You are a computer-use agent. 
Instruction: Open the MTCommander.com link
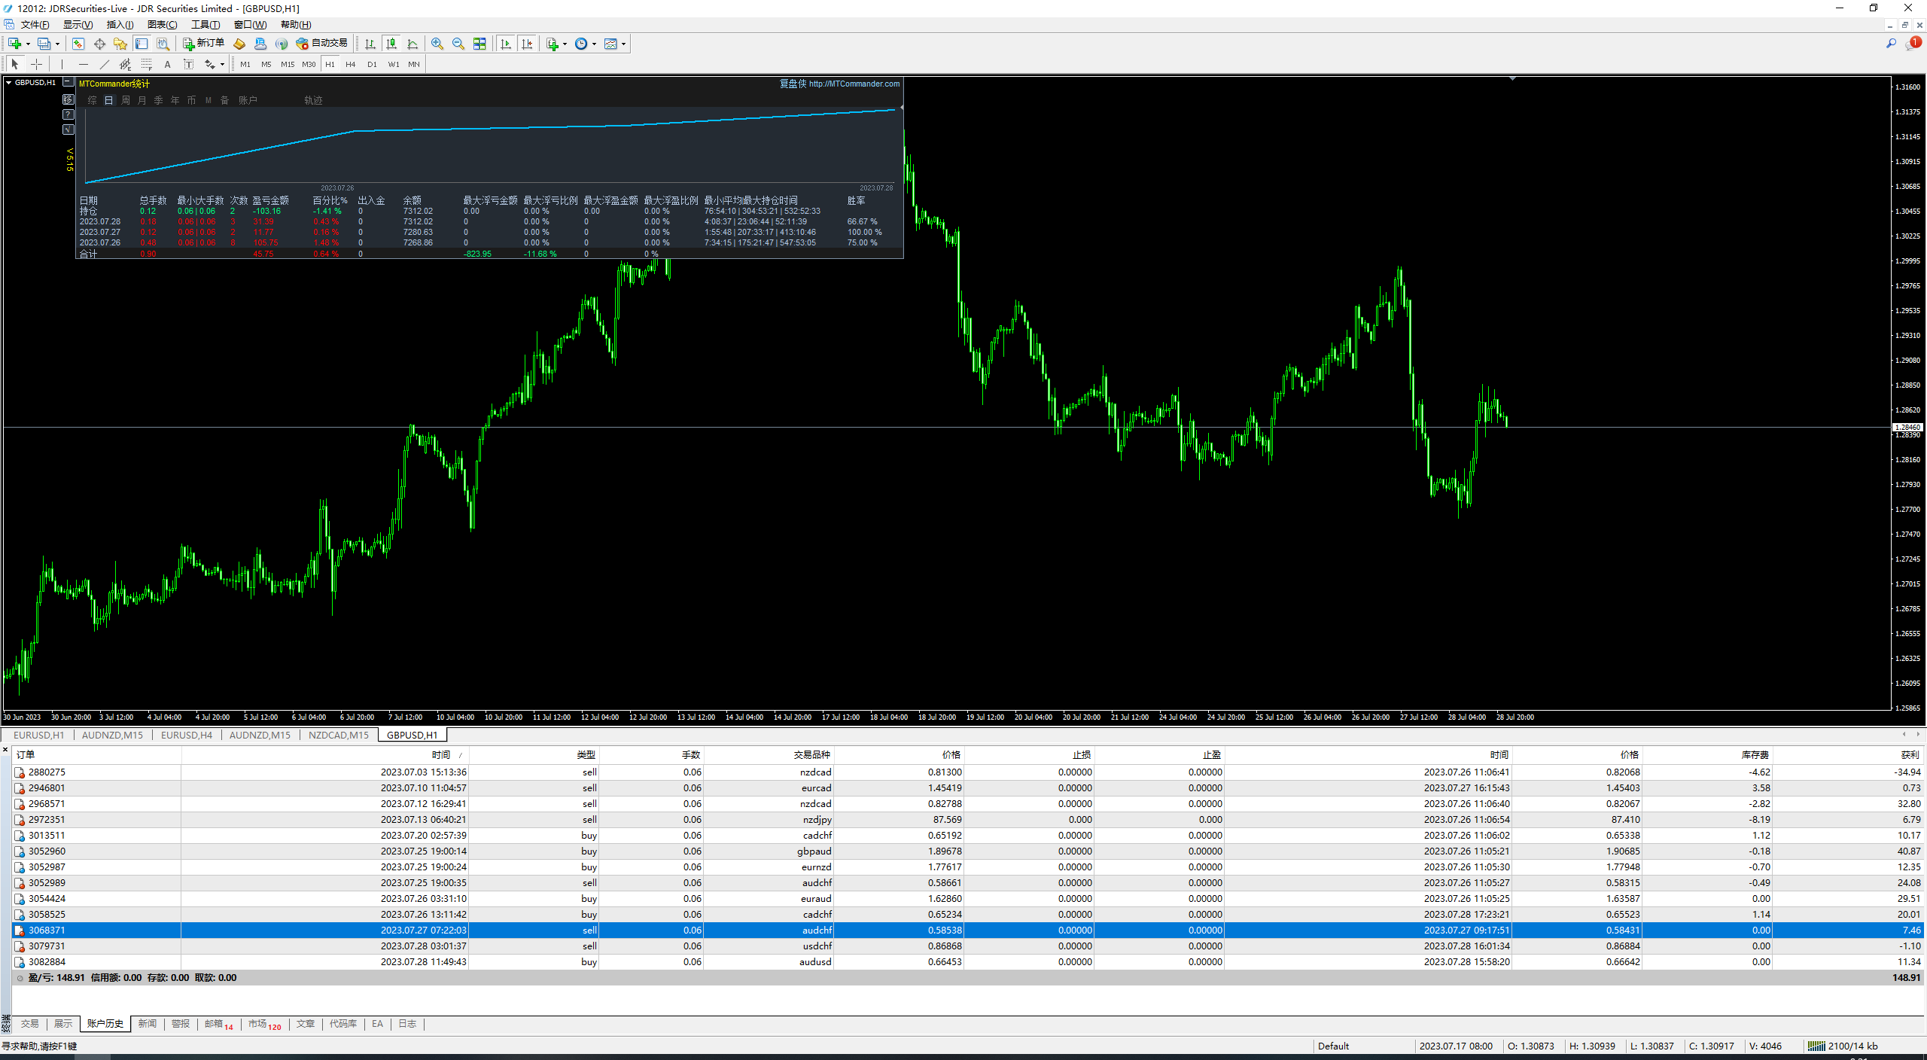pyautogui.click(x=854, y=84)
